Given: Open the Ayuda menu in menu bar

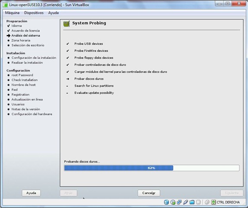Looking at the screenshot, I should [54, 13].
